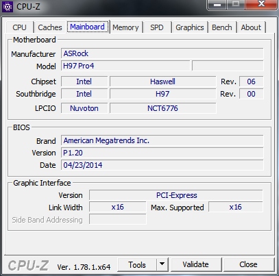Click the Manufacturer field showing ASRock
Image resolution: width=279 pixels, height=276 pixels.
coord(162,53)
